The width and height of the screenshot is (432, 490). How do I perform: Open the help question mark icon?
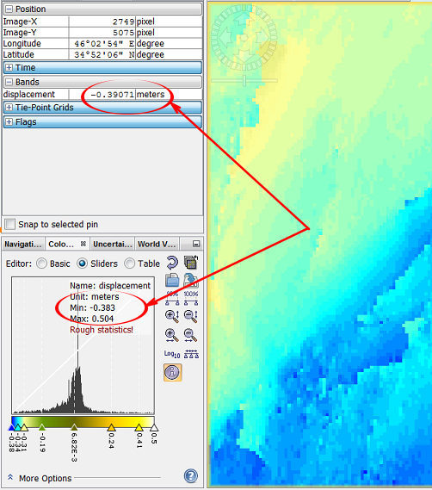click(x=191, y=476)
